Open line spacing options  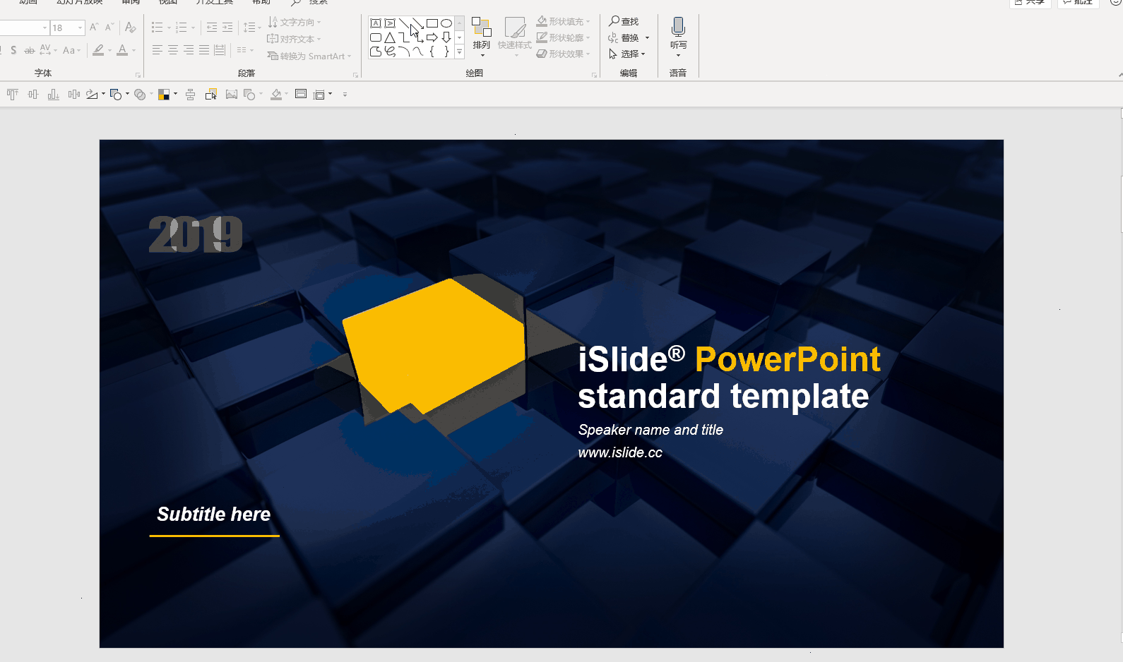click(x=251, y=28)
